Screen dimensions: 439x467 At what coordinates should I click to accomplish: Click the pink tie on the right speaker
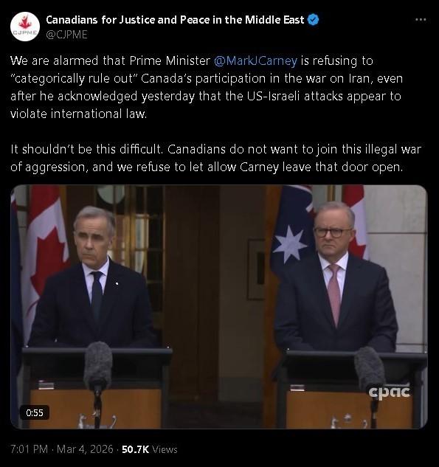coord(334,295)
